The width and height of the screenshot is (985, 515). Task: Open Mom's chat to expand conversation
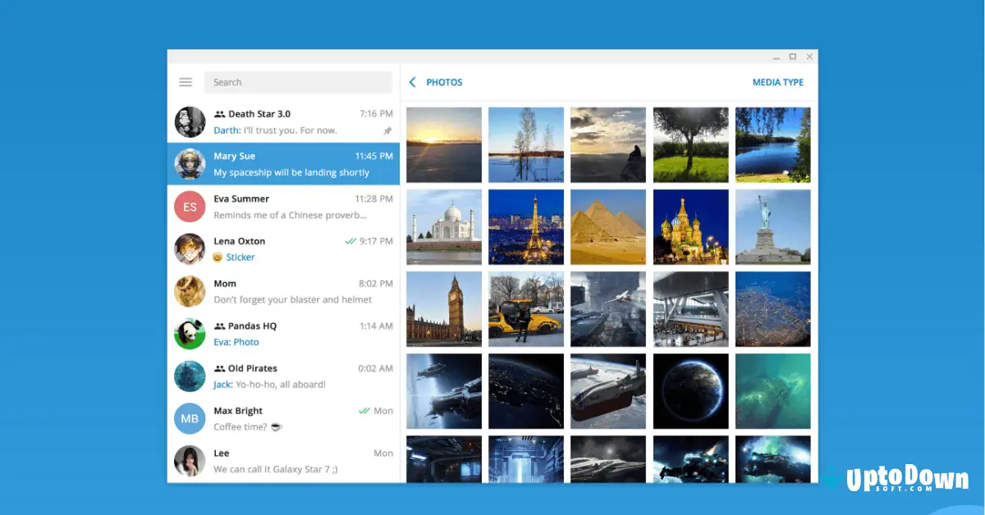[283, 291]
